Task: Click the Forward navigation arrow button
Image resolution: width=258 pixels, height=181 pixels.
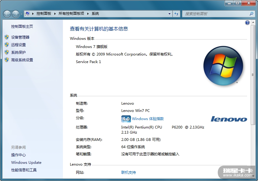Action: (x=16, y=14)
